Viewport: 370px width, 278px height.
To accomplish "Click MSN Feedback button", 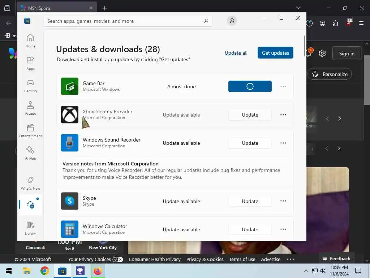I will pos(336,258).
